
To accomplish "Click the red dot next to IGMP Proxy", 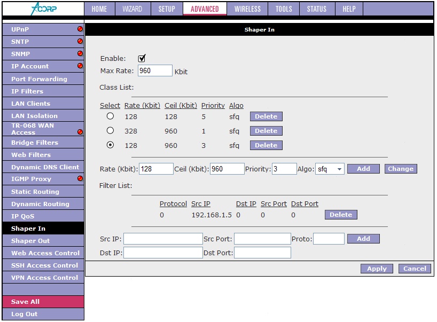I will (80, 179).
